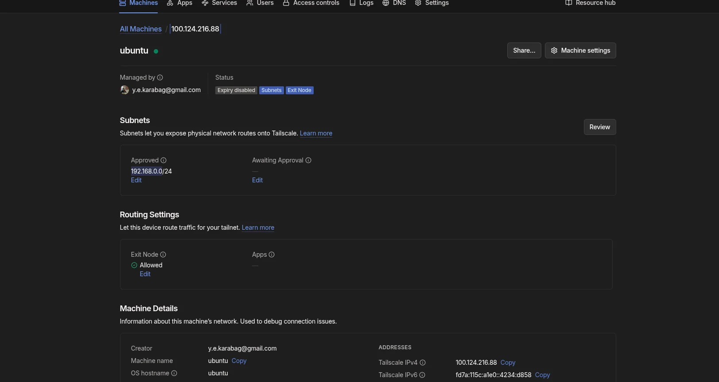719x382 pixels.
Task: Open Access controls tab
Action: tap(311, 3)
